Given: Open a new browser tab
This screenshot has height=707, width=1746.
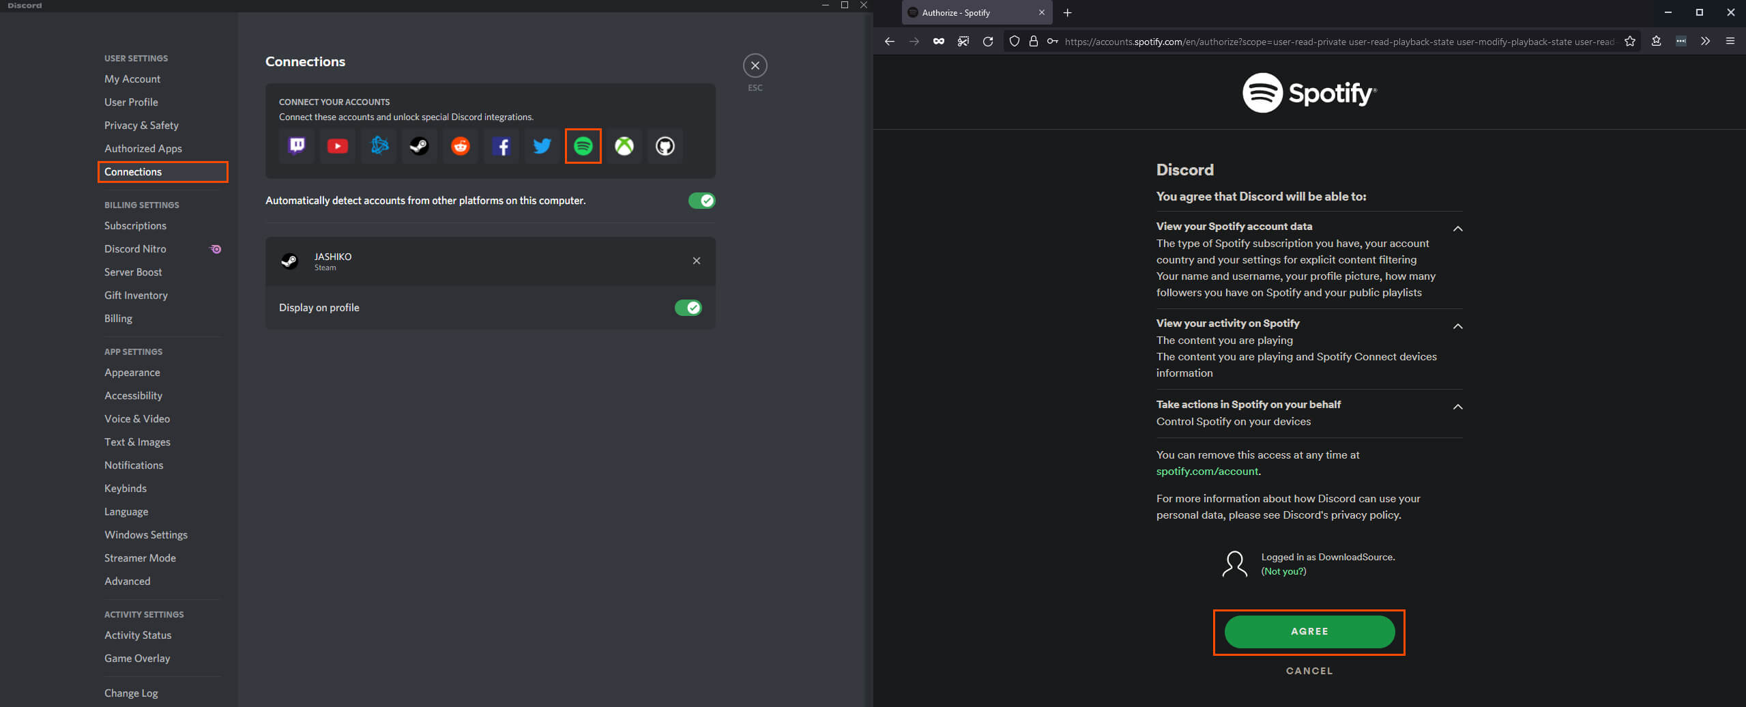Looking at the screenshot, I should [1068, 13].
